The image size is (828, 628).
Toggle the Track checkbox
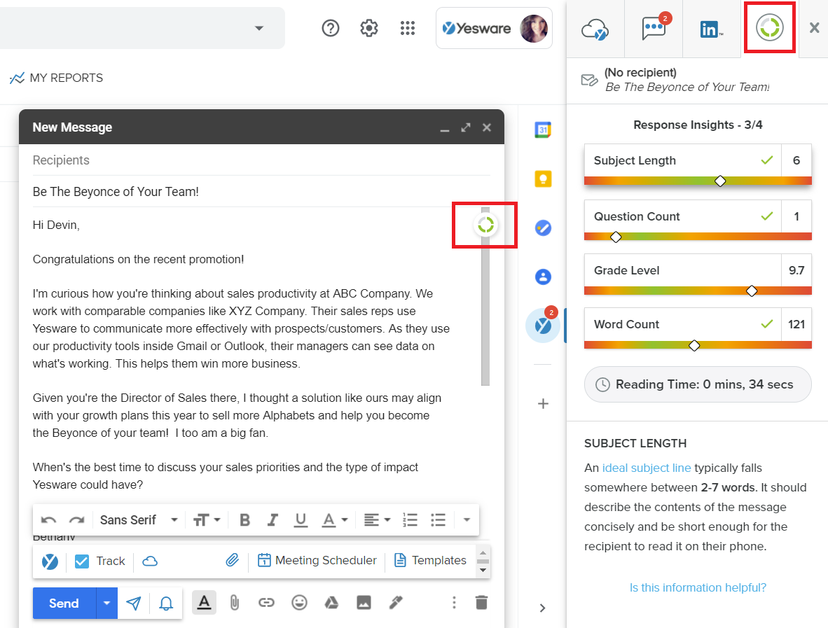pyautogui.click(x=82, y=561)
